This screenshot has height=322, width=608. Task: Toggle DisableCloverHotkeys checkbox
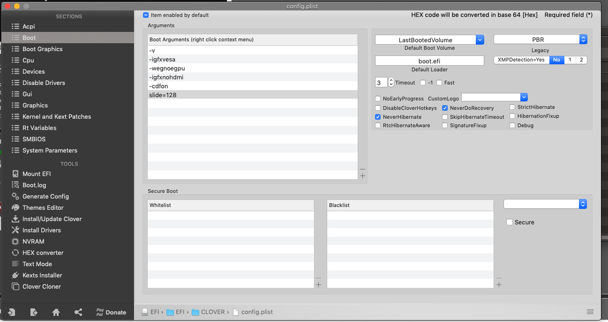click(x=378, y=108)
